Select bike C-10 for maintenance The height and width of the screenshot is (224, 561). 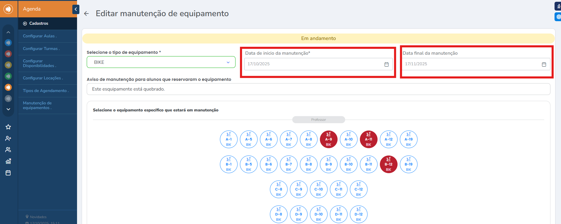tap(318, 189)
